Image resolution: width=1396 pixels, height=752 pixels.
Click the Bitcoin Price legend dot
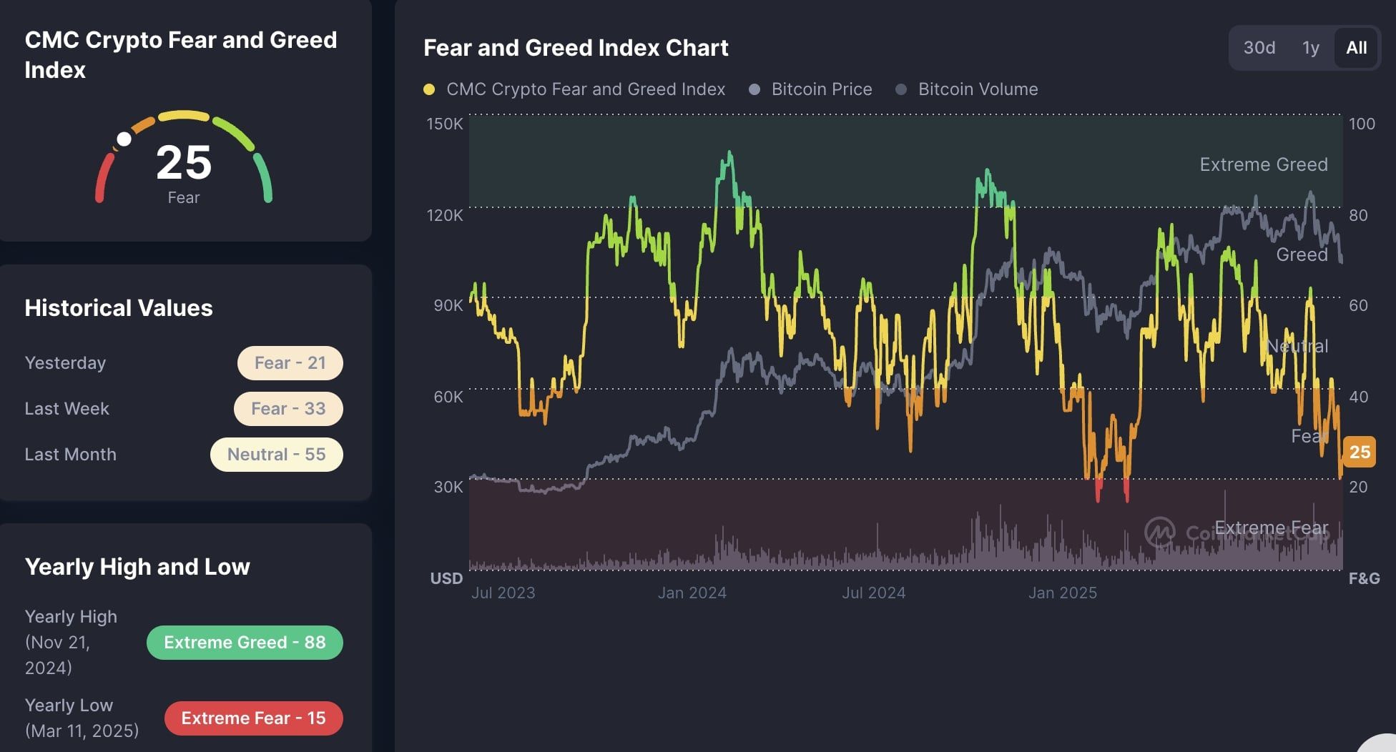[754, 89]
